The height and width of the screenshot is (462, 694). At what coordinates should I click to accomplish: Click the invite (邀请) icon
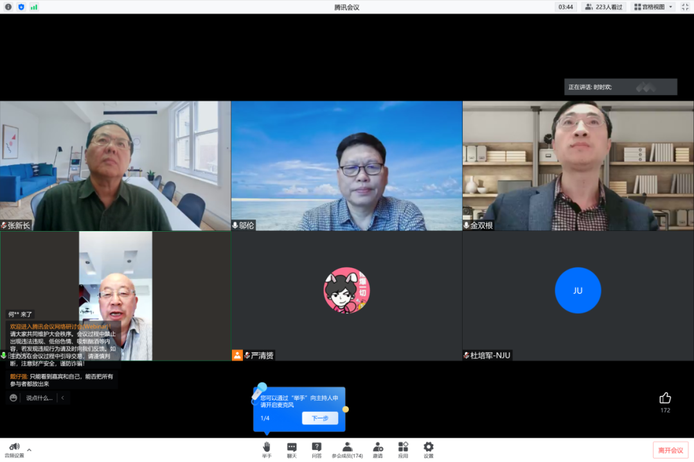point(378,447)
